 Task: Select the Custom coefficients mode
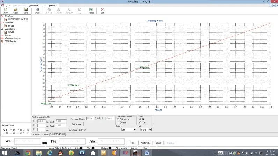pos(118,122)
